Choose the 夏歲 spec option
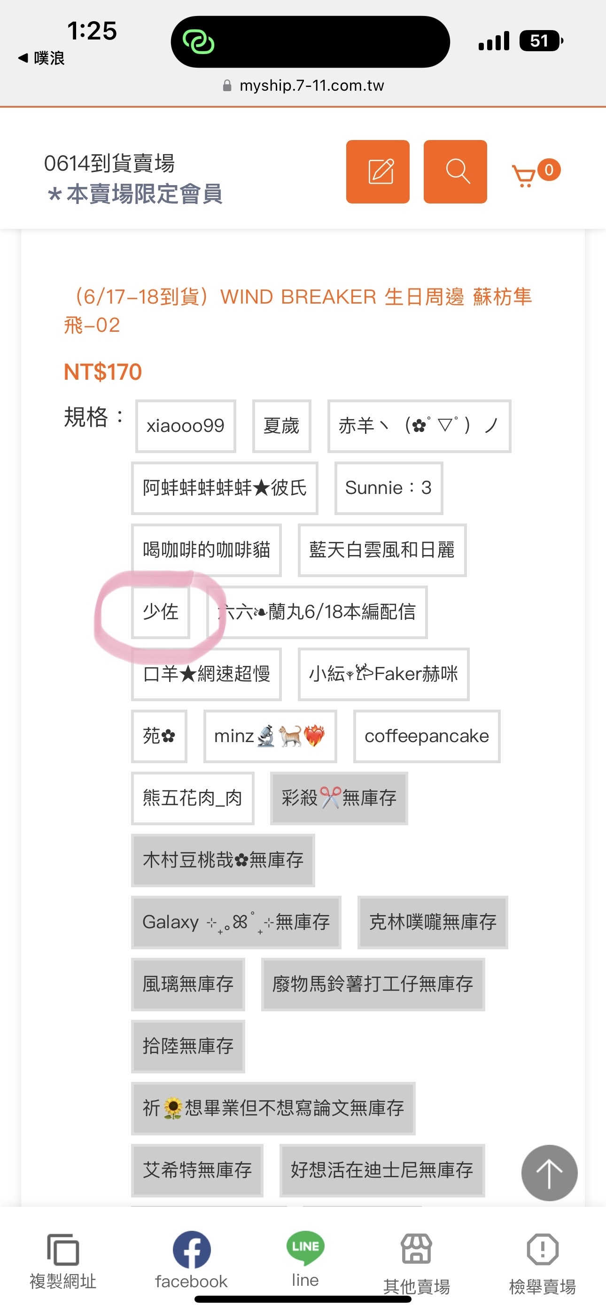This screenshot has height=1314, width=606. (281, 426)
